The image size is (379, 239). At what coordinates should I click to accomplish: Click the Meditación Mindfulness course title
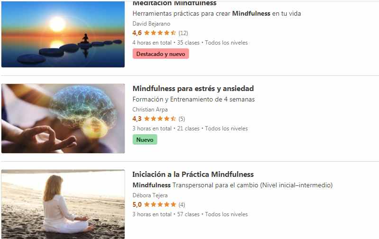[174, 3]
